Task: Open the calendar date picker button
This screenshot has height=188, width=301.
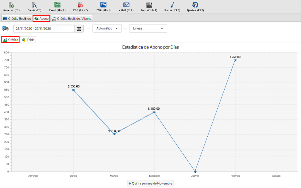Action: (x=79, y=29)
